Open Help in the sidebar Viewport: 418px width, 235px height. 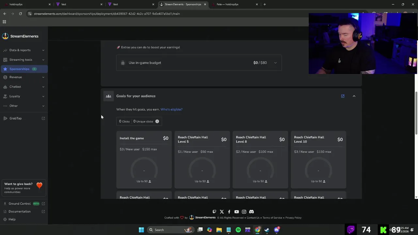pyautogui.click(x=12, y=219)
